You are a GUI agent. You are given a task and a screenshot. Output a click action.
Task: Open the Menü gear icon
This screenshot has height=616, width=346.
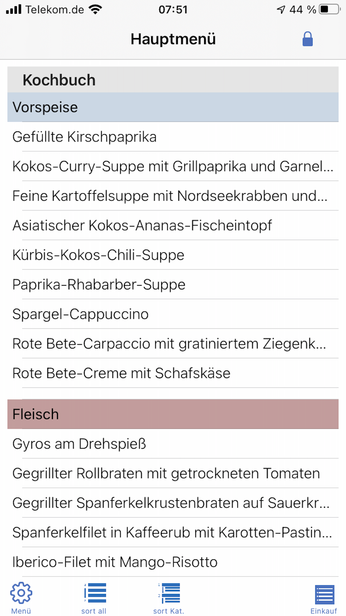click(x=21, y=593)
